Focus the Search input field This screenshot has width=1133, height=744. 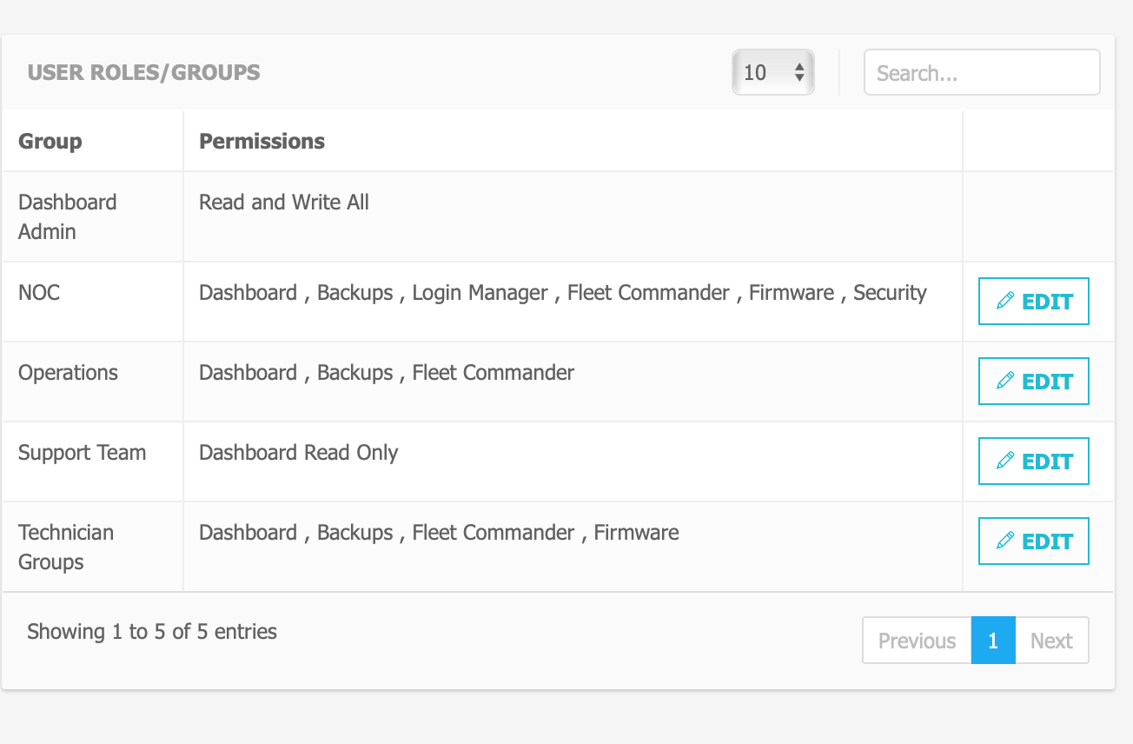tap(981, 72)
